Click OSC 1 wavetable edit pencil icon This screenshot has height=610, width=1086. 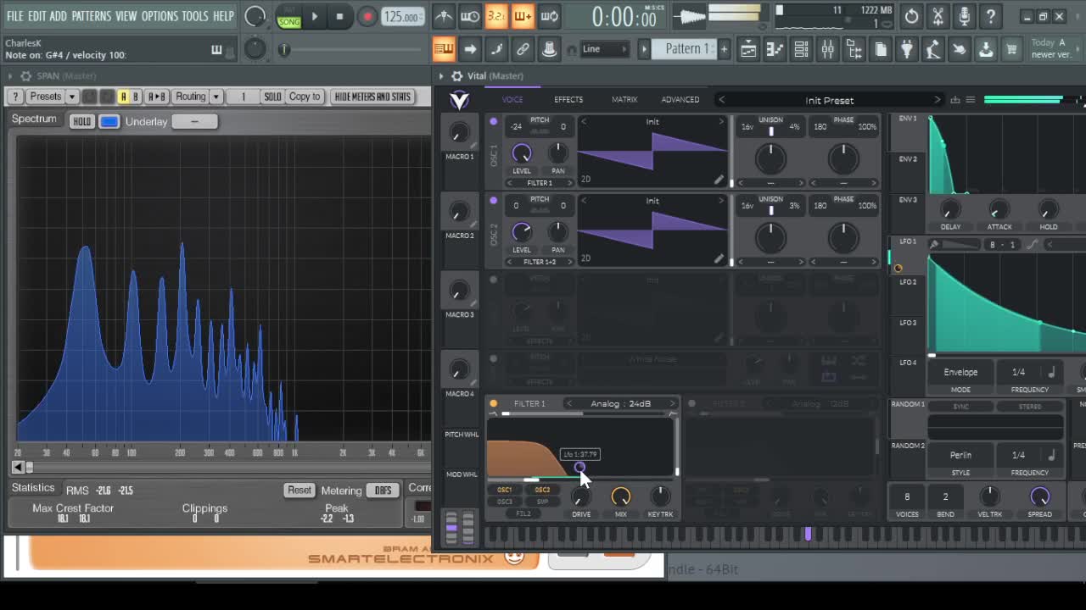click(x=719, y=180)
